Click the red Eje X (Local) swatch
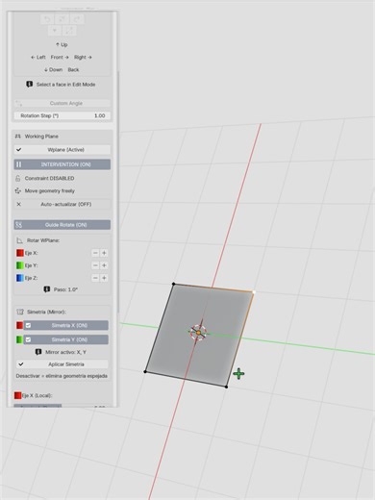This screenshot has height=500, width=375. 18,395
